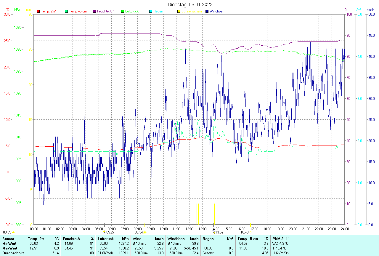
Task: Click the 'Gesamt:' rain total label
Action: tap(208, 253)
